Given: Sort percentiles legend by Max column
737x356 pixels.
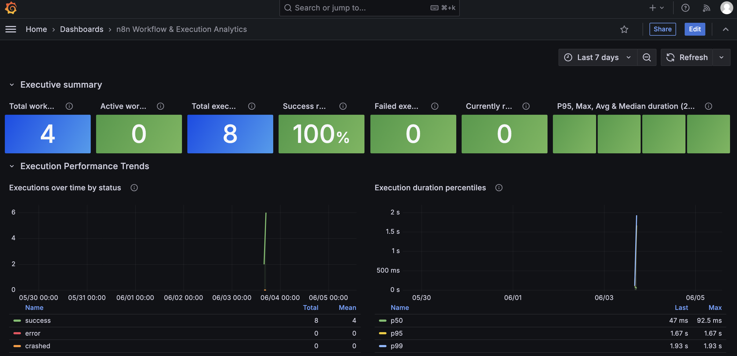Looking at the screenshot, I should [715, 308].
